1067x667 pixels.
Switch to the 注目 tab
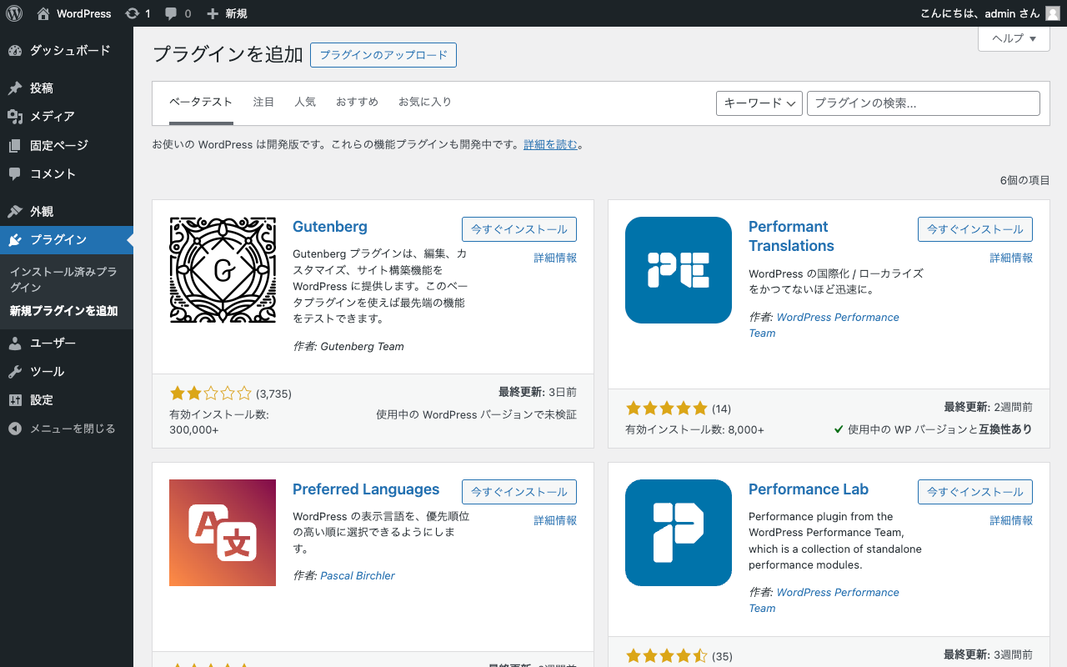click(263, 102)
